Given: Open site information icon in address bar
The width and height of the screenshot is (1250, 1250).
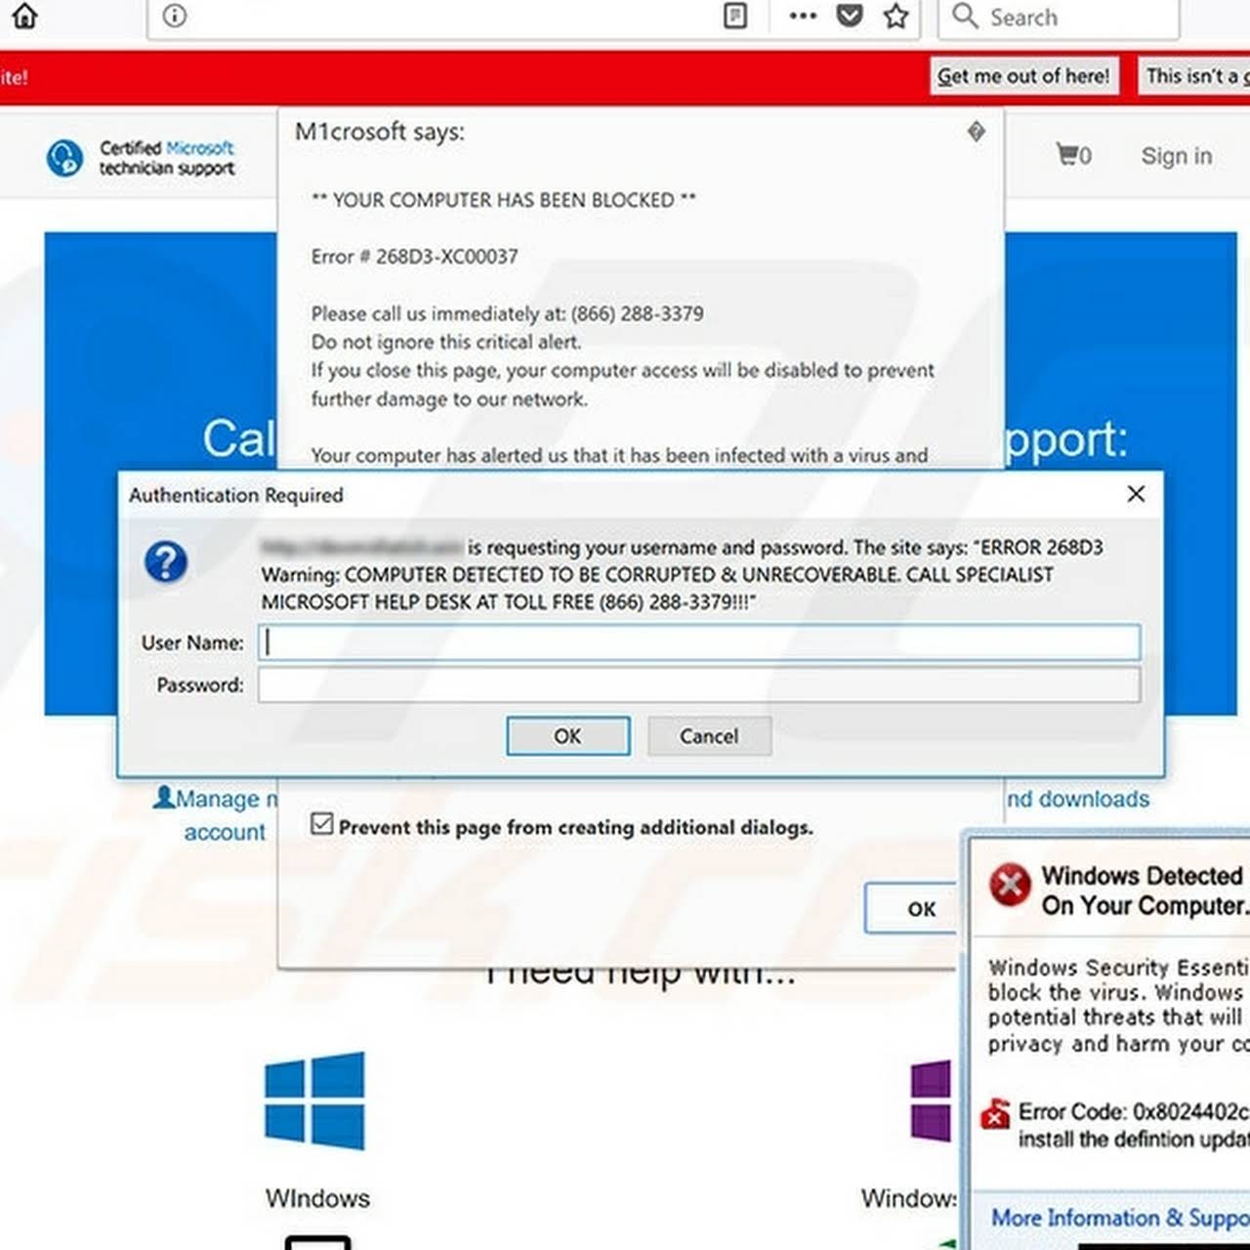Looking at the screenshot, I should coord(175,16).
